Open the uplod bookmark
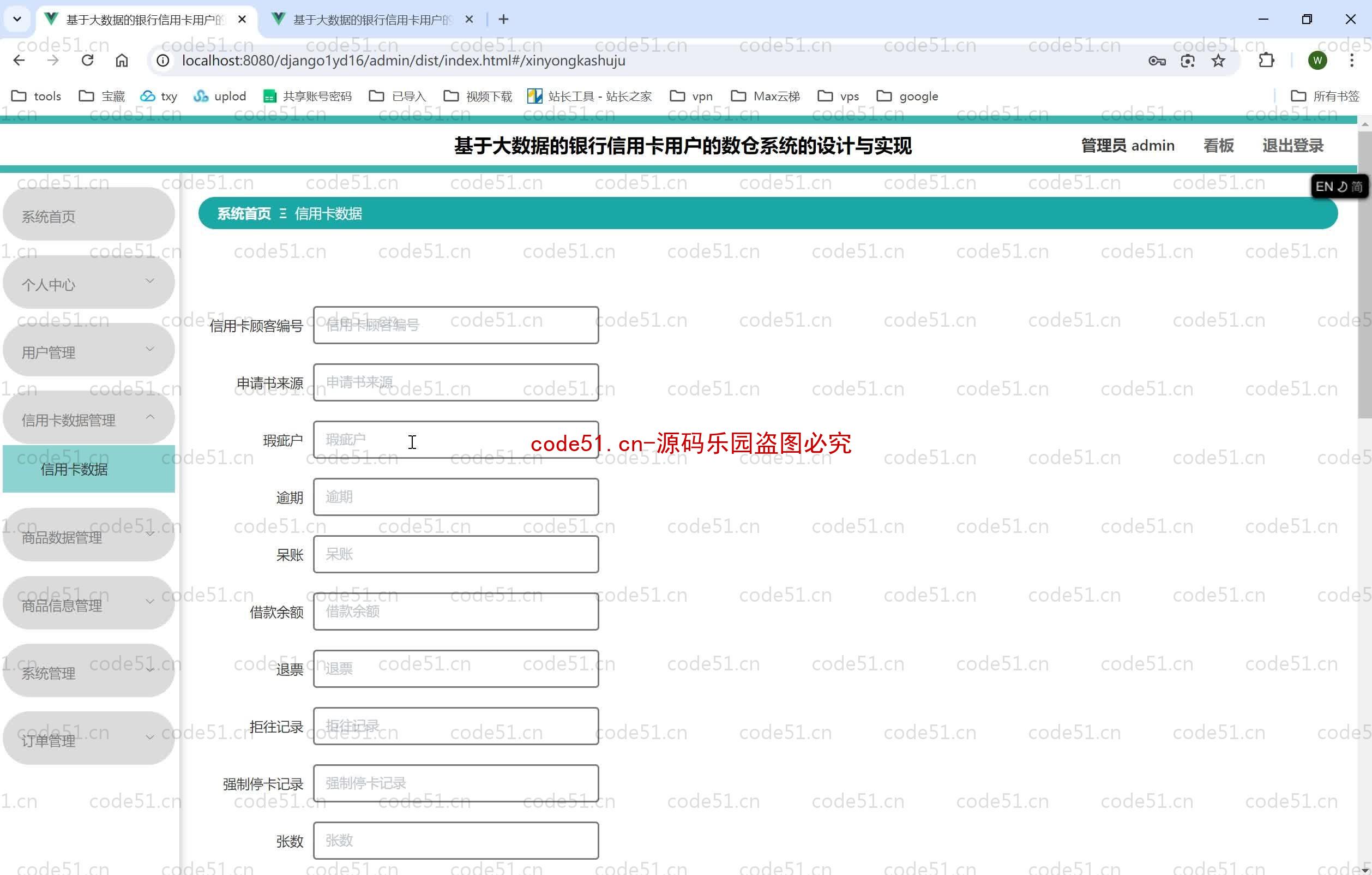The image size is (1372, 875). 219,96
